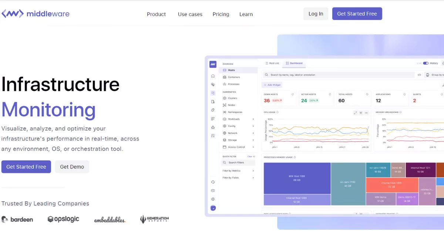Click the Middleware logo atop the dashboard sidebar

pos(213,64)
